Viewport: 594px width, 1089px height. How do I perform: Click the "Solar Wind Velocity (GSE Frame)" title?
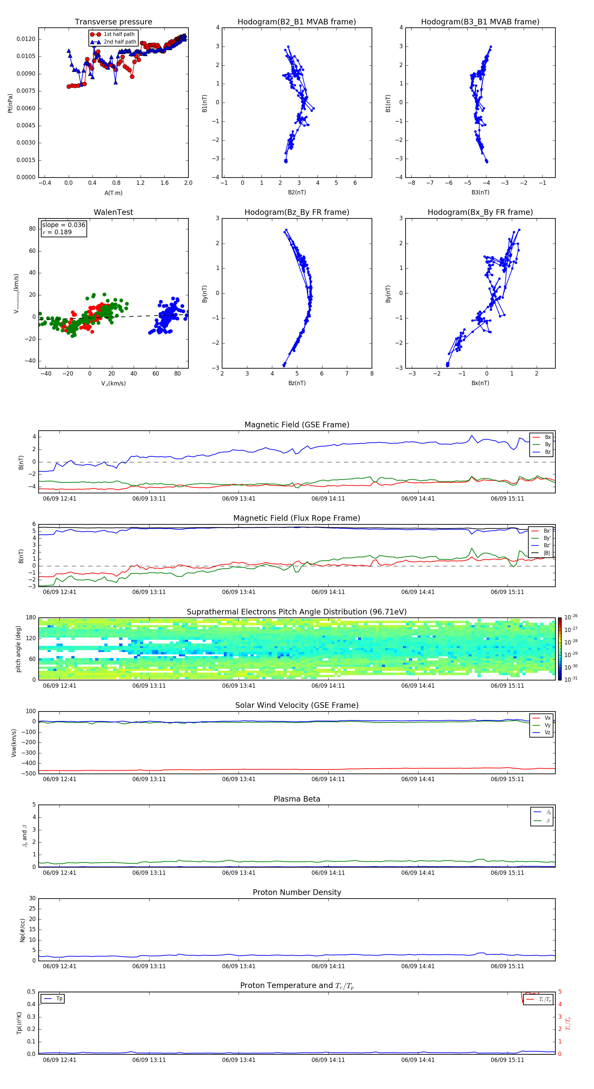[297, 705]
